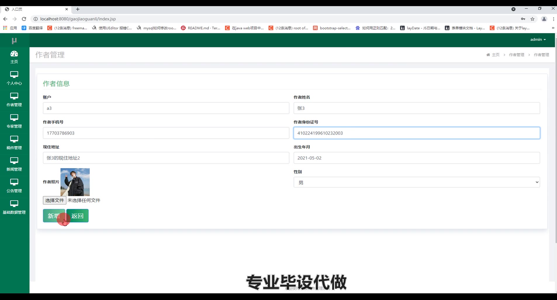Open 表单模块文档 bookmark
Screen dimensions: 557x300
point(465,28)
